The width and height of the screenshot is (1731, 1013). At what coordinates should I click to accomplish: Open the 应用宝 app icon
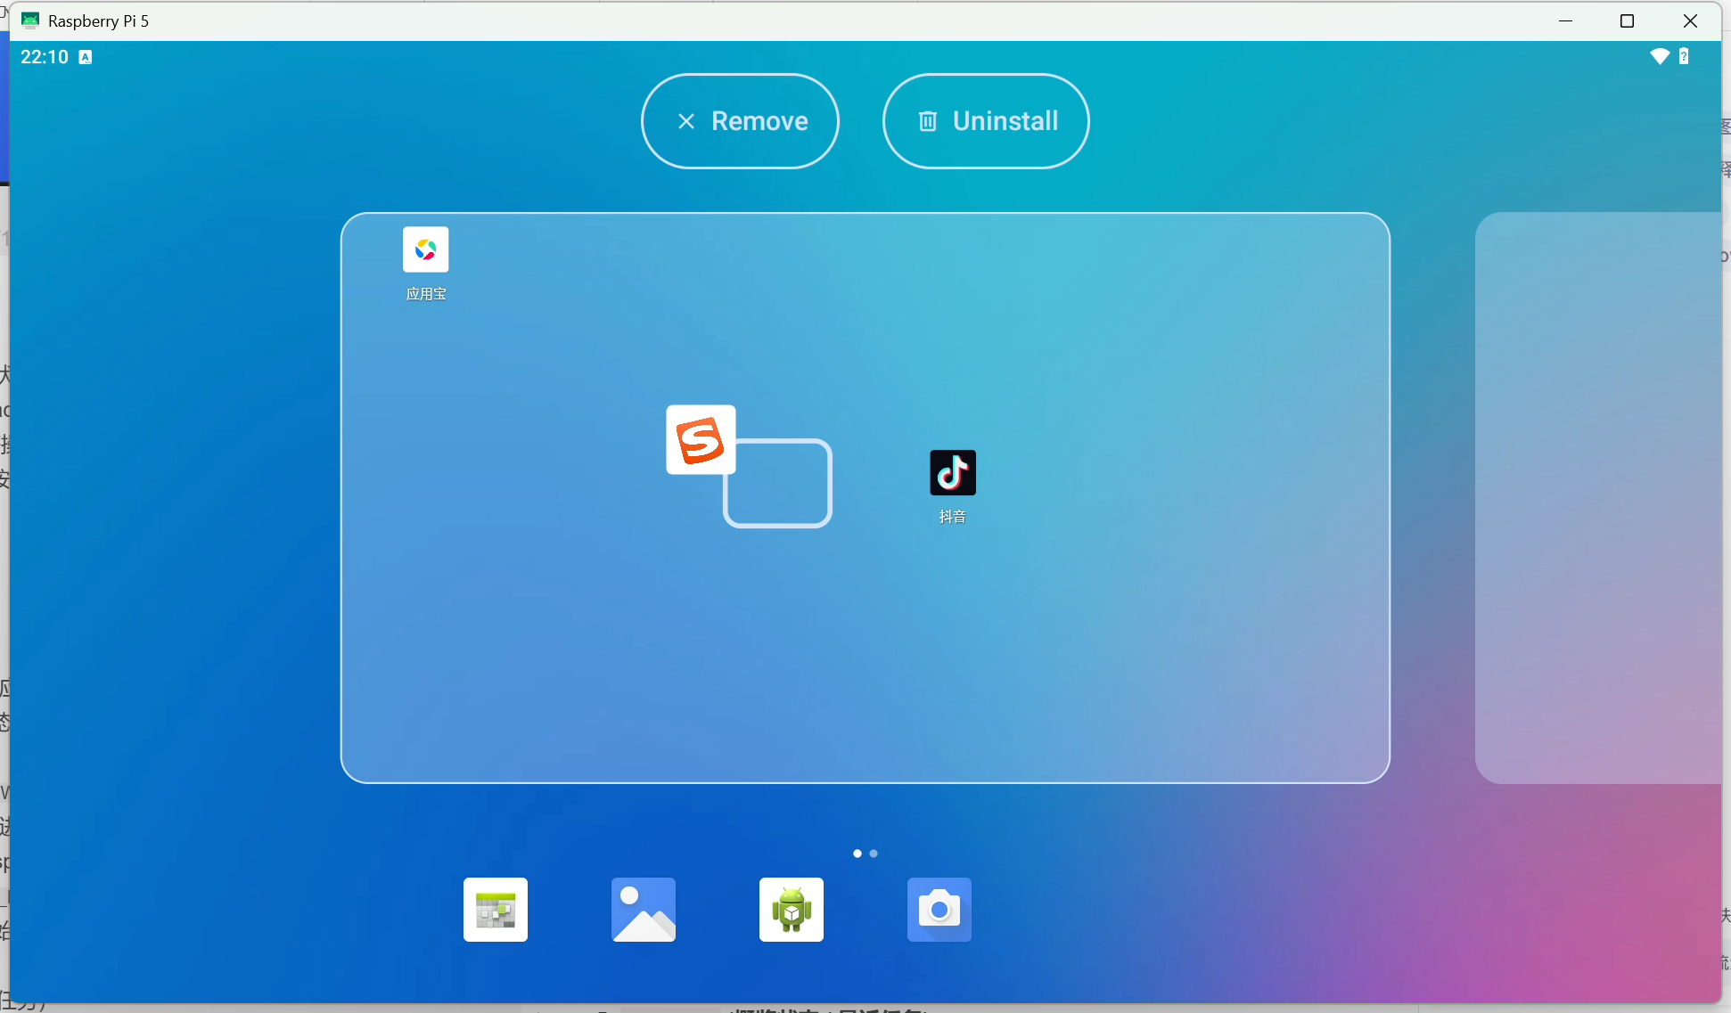(425, 250)
